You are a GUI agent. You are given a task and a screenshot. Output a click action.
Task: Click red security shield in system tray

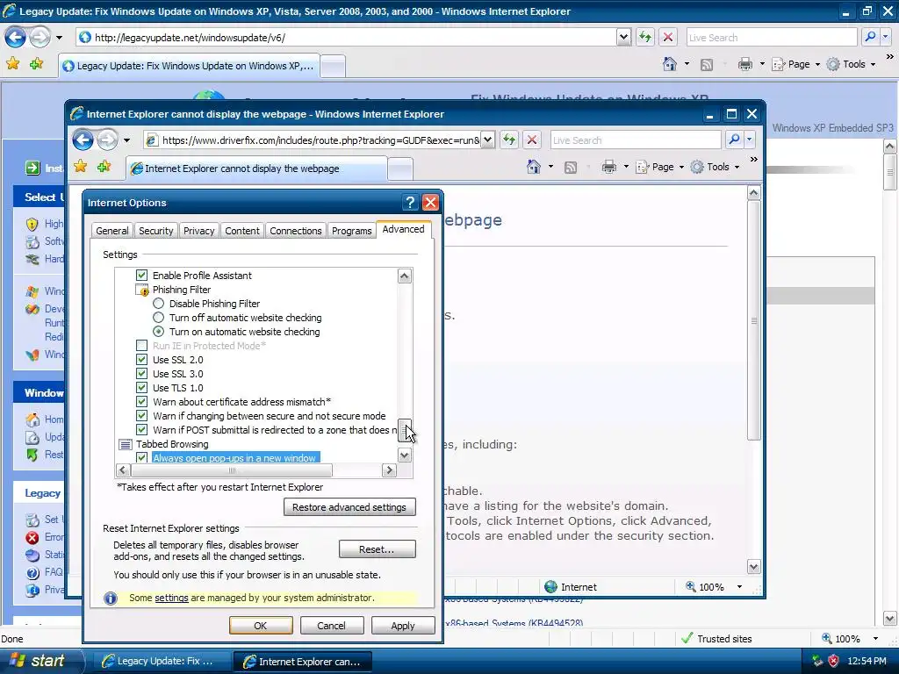click(x=833, y=661)
